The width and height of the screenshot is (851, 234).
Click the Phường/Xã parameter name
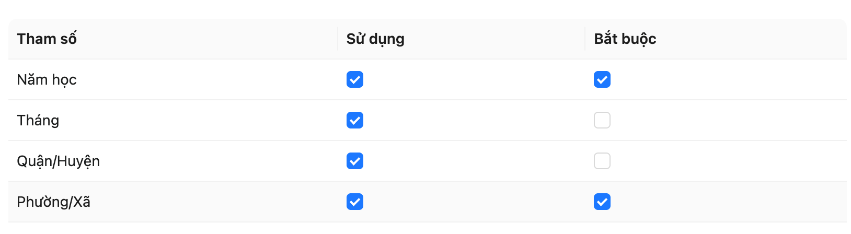tap(54, 202)
